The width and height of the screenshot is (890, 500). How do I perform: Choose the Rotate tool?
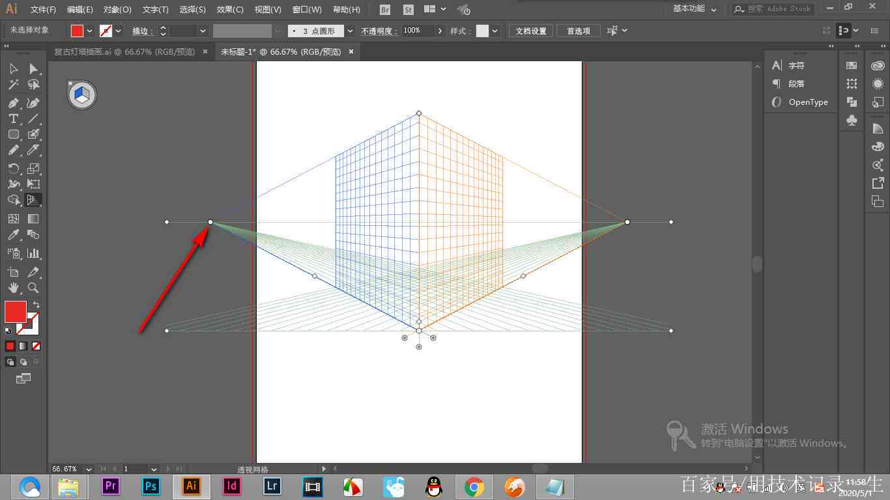click(13, 169)
